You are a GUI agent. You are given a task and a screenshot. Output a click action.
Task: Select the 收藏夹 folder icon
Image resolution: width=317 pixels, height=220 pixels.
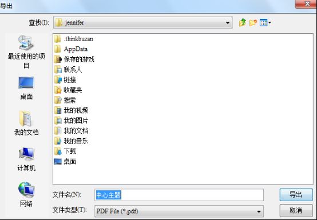point(58,90)
